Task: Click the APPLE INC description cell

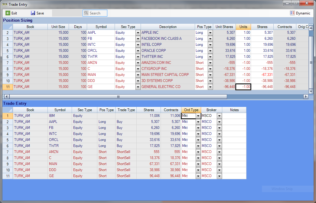Action: [168, 33]
